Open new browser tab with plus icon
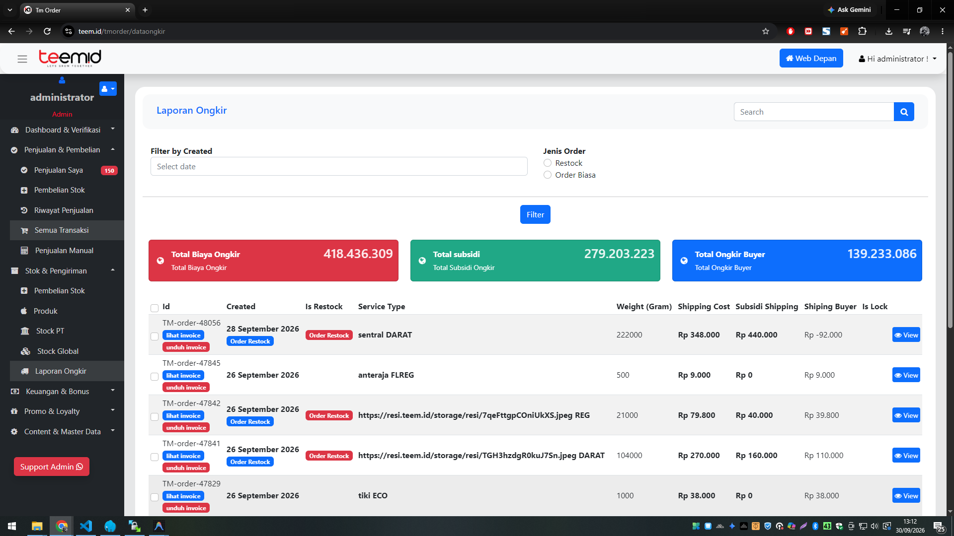Screen dimensions: 954x536 click(x=145, y=10)
